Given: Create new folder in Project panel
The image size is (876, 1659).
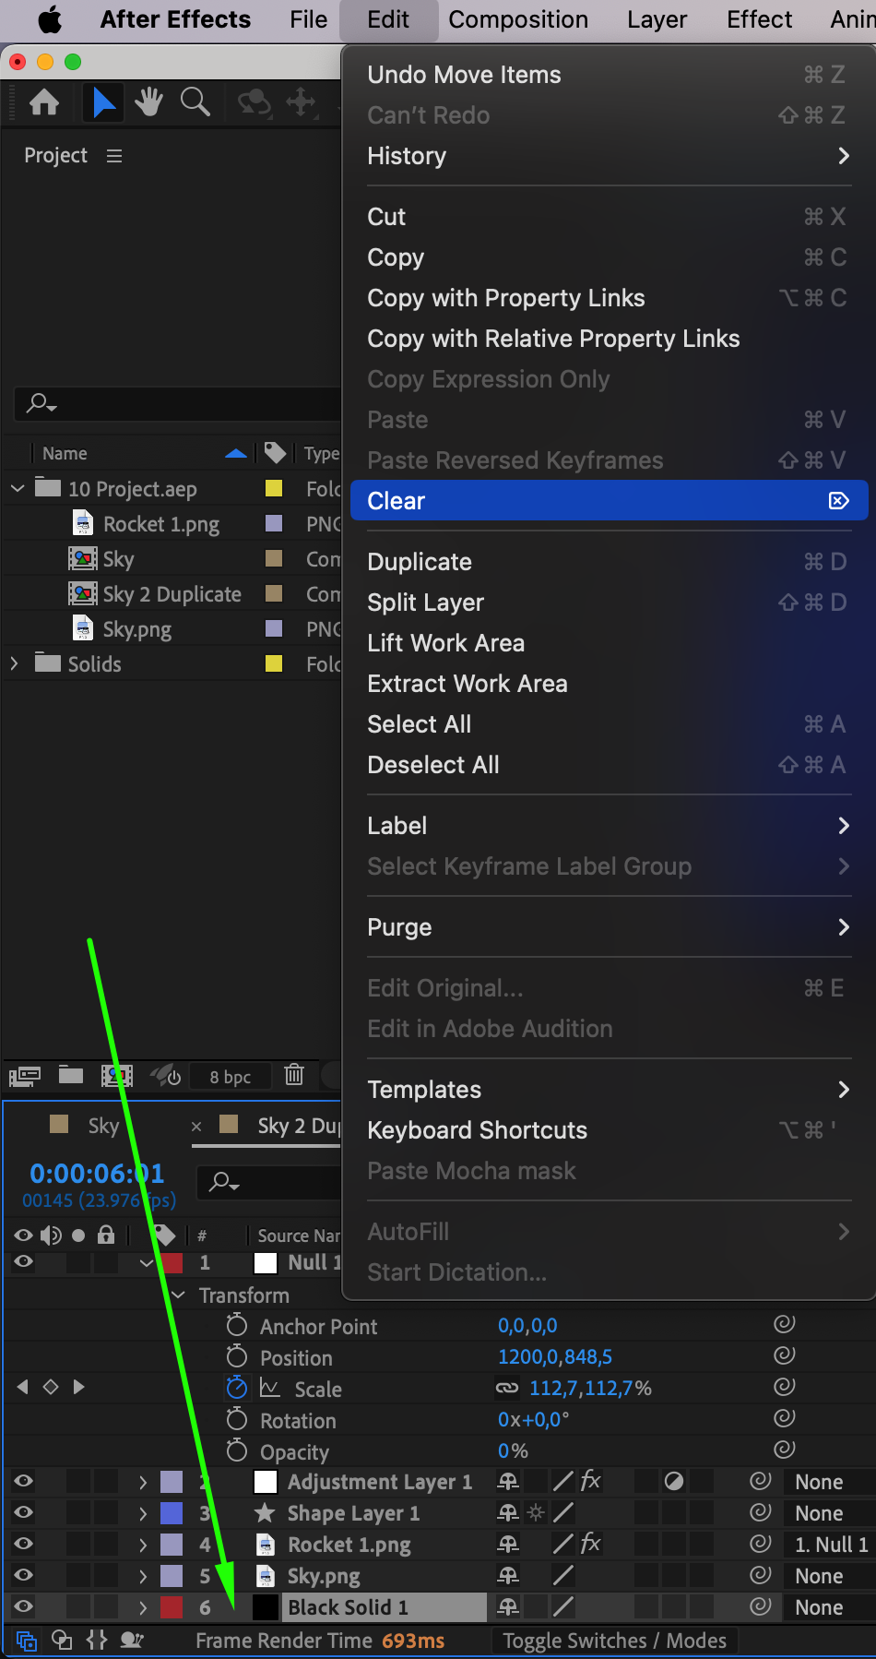Looking at the screenshot, I should click(71, 1075).
